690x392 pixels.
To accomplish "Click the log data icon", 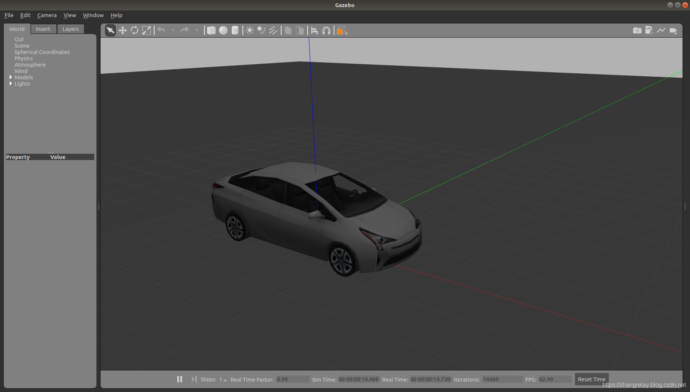I will coord(649,30).
